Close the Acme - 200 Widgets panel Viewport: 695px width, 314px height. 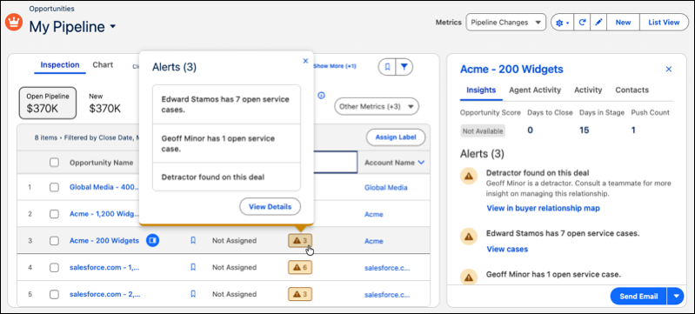669,70
